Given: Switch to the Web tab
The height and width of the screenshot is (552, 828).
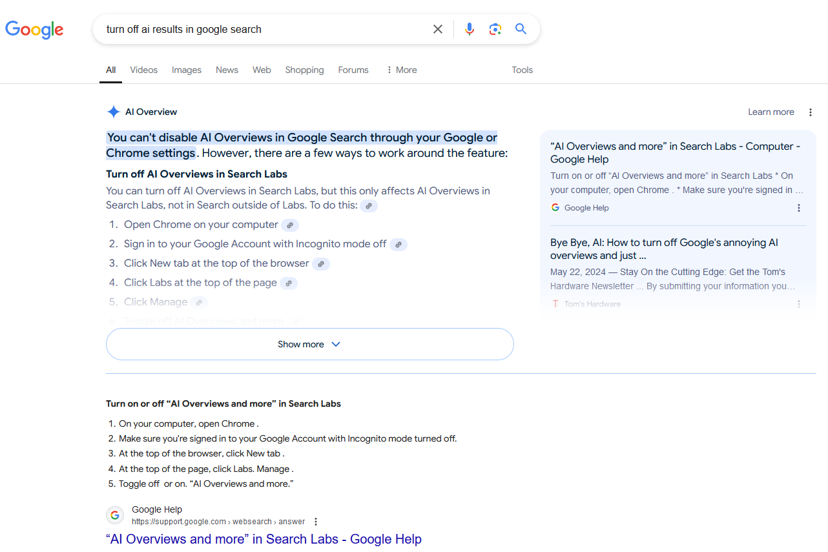Looking at the screenshot, I should [x=262, y=70].
